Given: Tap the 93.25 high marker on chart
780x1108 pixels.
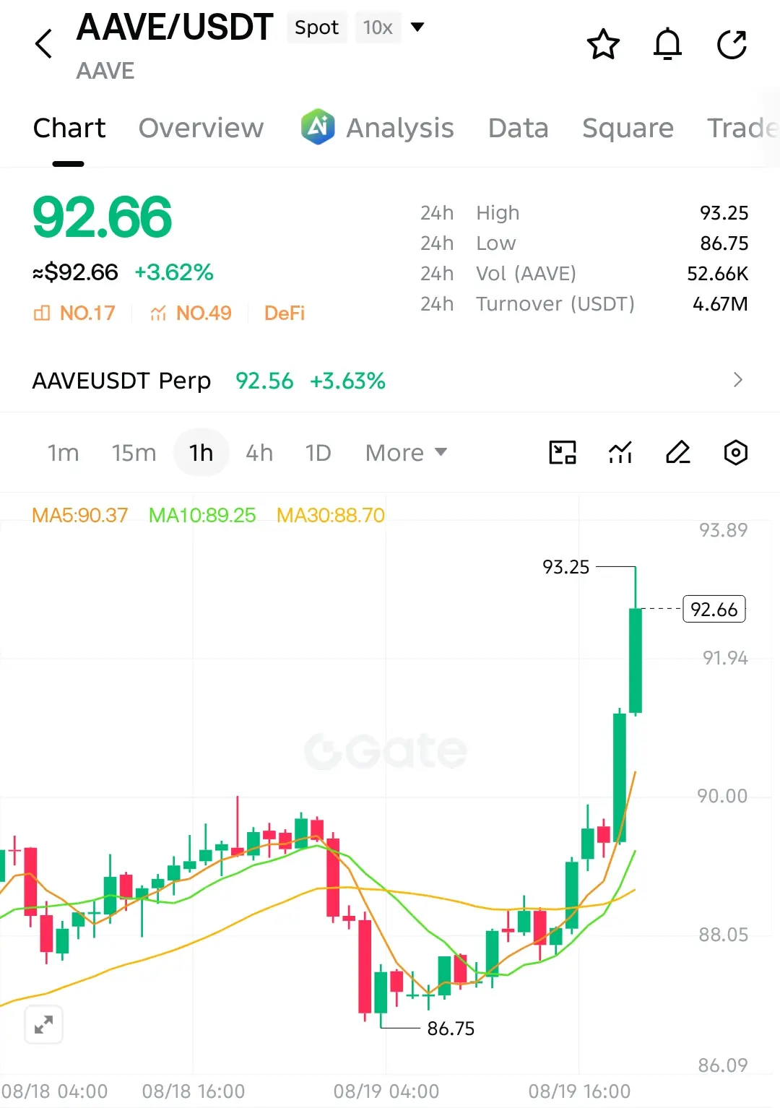Looking at the screenshot, I should click(x=566, y=567).
